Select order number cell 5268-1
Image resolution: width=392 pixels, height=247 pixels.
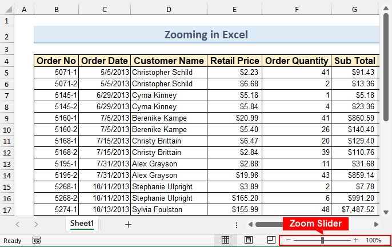tap(56, 187)
